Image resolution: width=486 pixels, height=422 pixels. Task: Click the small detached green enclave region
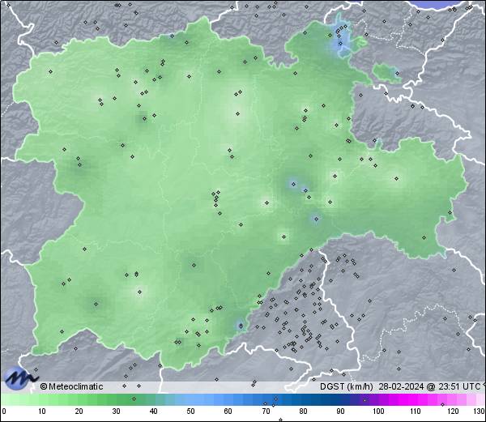coord(386,73)
